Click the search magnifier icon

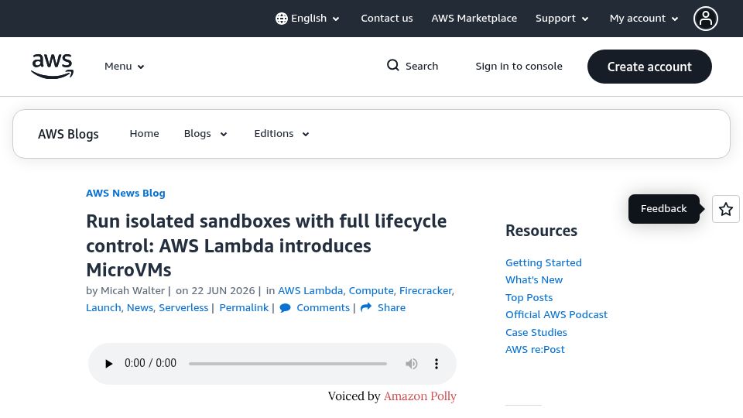(x=393, y=65)
